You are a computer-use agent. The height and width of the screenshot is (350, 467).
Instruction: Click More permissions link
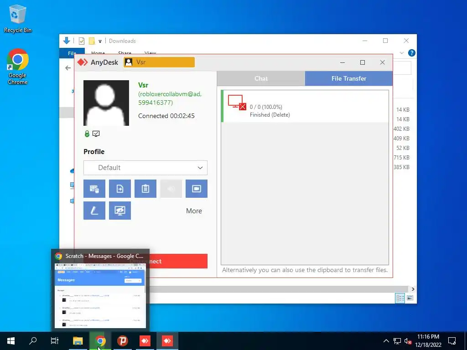[x=194, y=211]
